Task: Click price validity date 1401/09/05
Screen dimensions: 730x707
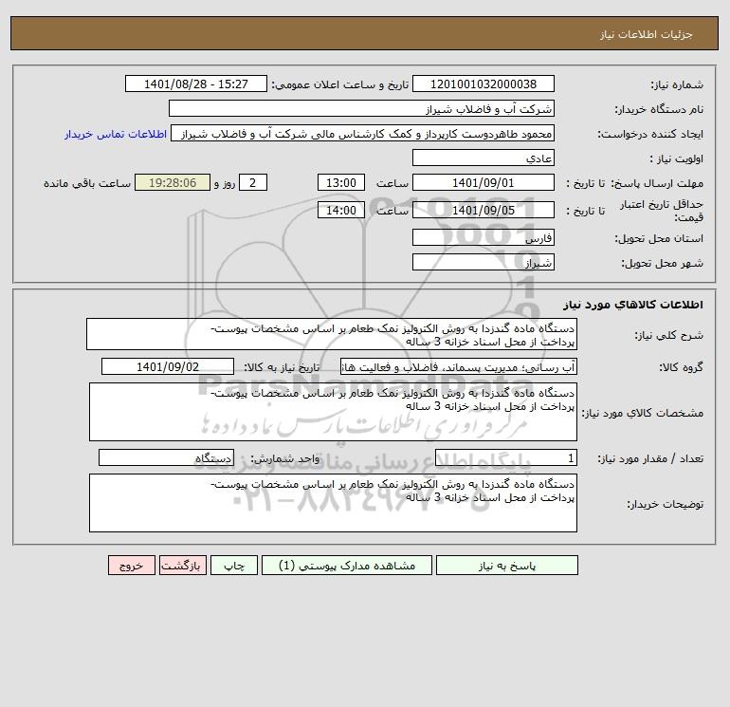Action: (484, 210)
